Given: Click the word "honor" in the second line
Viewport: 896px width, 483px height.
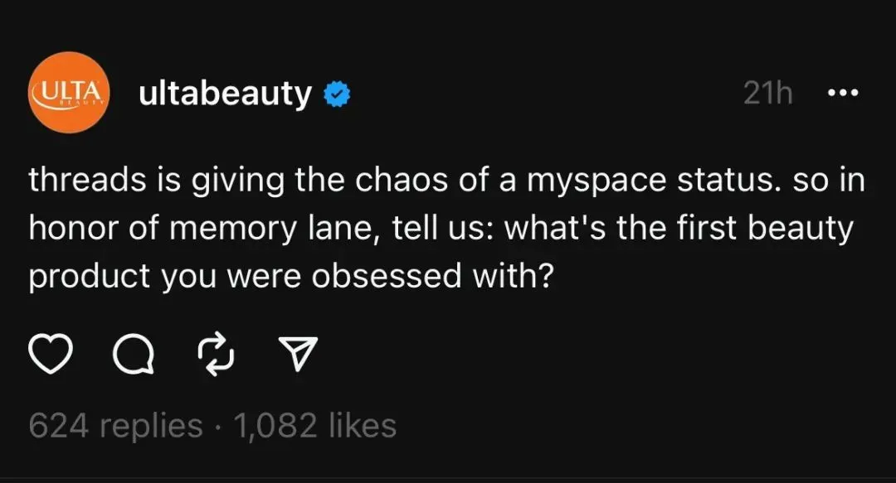Looking at the screenshot, I should pos(74,229).
